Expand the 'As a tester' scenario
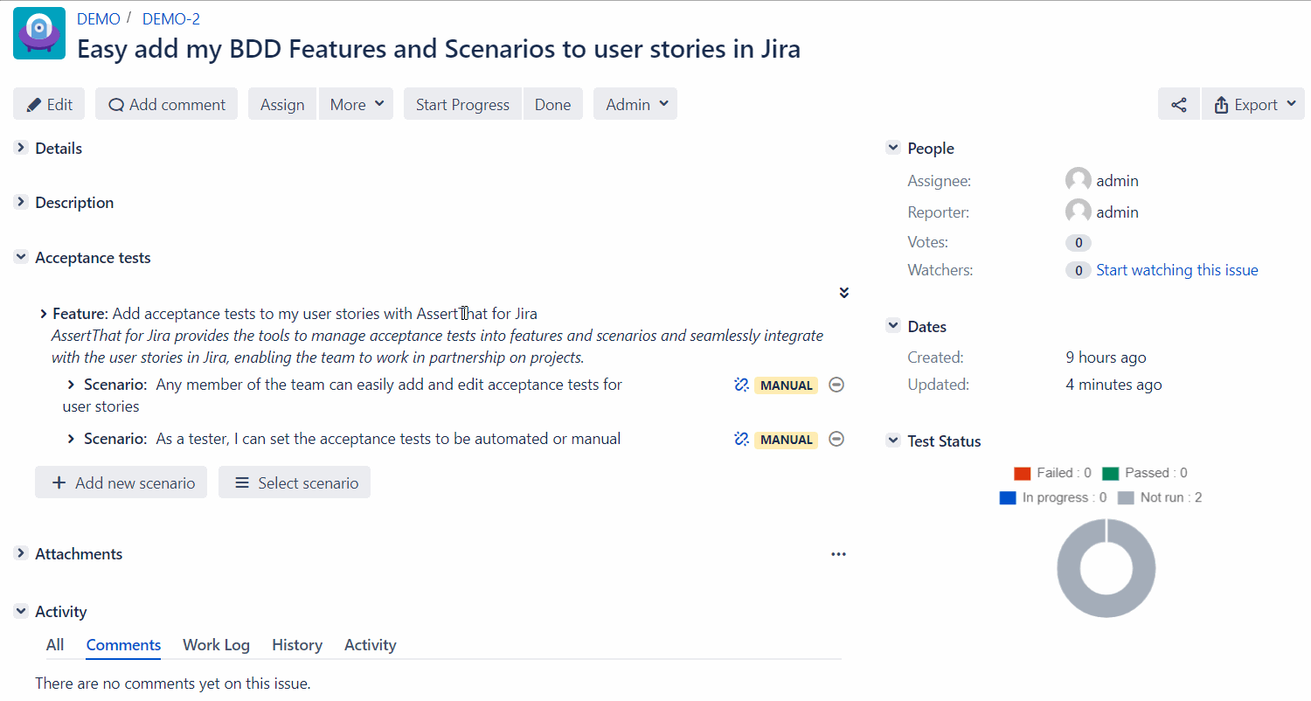 [72, 439]
